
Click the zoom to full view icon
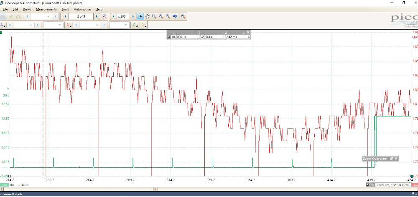click(x=184, y=16)
